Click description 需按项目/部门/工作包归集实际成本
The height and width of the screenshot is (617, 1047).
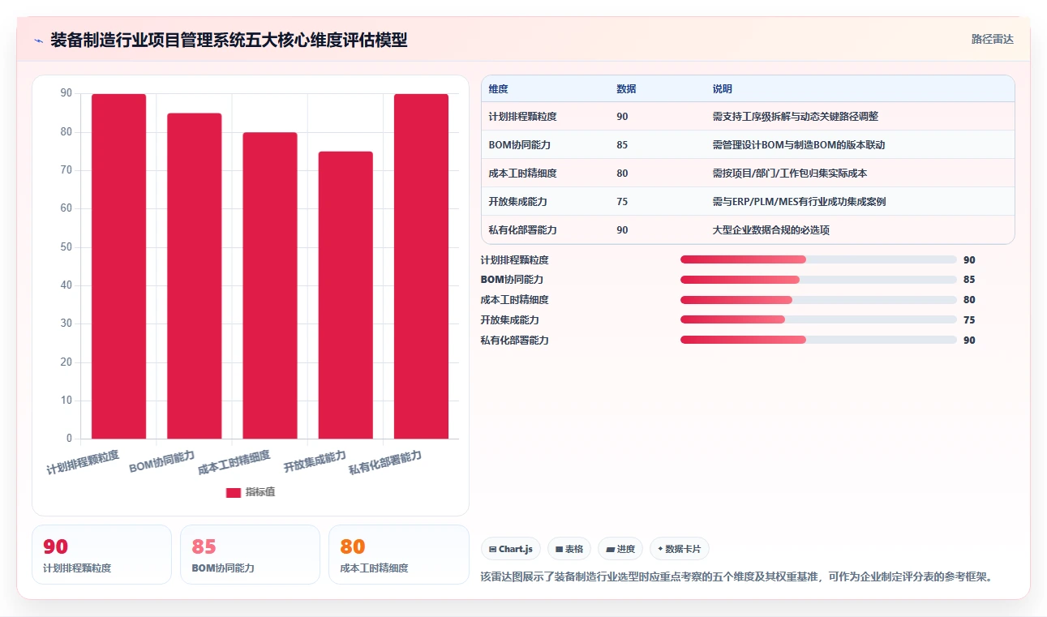(789, 174)
